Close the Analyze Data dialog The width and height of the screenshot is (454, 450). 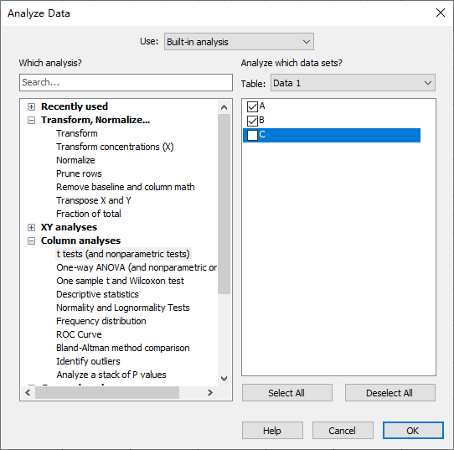pos(441,13)
